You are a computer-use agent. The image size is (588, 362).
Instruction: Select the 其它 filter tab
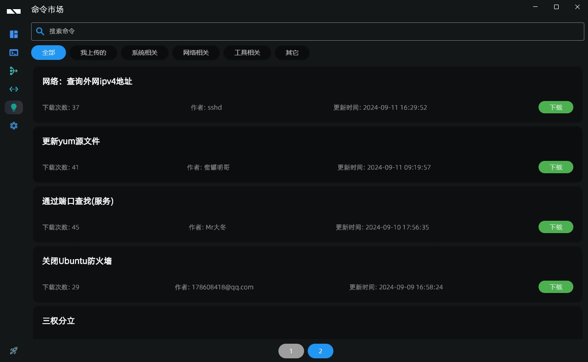292,53
